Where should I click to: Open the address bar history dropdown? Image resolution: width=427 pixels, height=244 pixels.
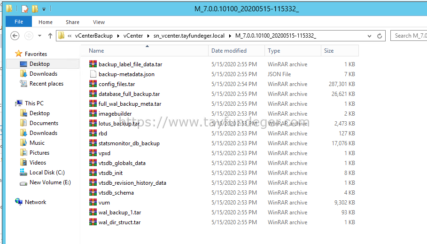click(x=369, y=36)
